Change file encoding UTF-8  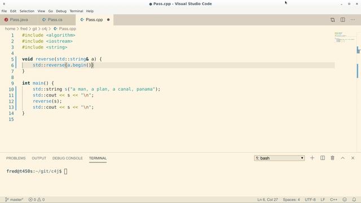(310, 200)
